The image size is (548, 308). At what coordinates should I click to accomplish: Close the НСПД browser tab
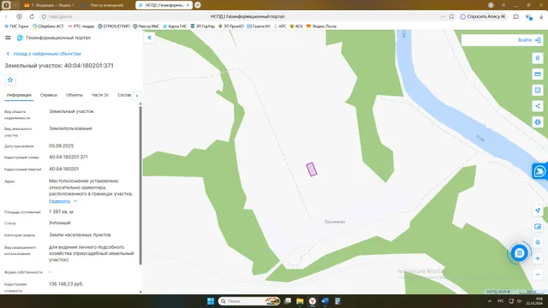click(188, 5)
